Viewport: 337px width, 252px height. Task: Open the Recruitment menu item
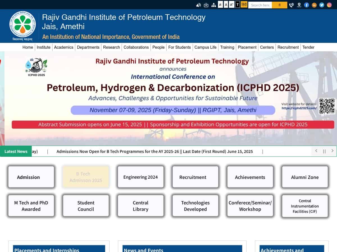288,47
